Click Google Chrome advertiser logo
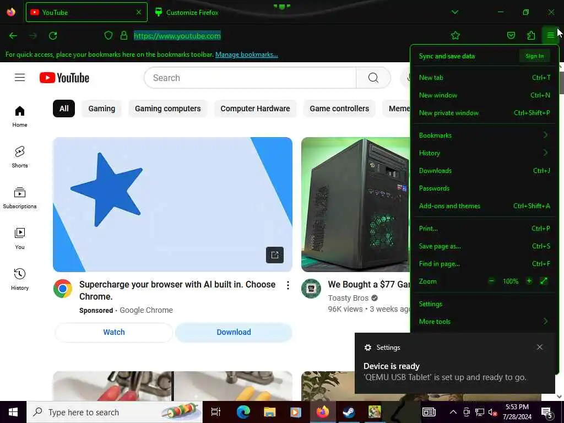This screenshot has width=564, height=423. click(63, 289)
